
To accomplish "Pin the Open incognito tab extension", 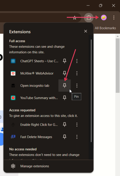I will click(65, 85).
